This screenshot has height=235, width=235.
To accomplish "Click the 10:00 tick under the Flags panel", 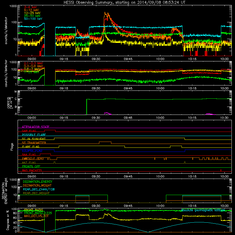I will coord(160,177).
